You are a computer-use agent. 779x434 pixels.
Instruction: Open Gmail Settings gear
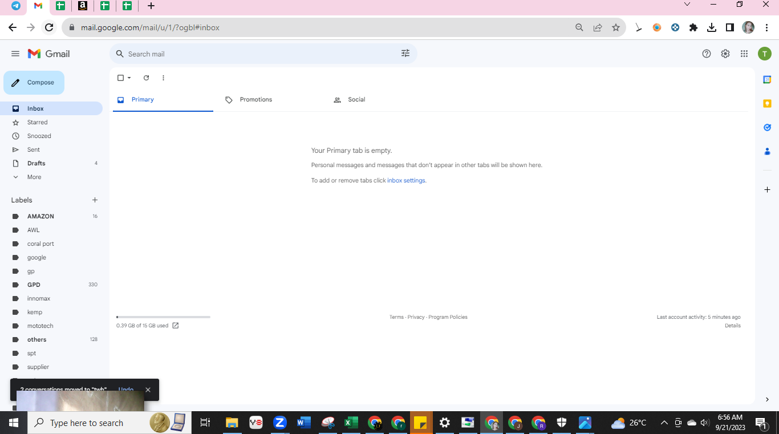tap(725, 54)
